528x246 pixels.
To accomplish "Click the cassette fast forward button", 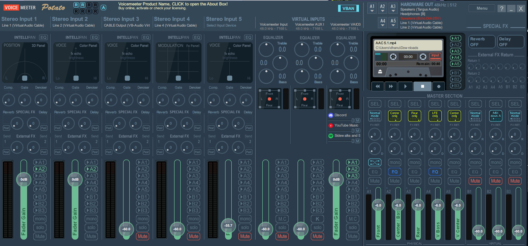I will click(391, 86).
